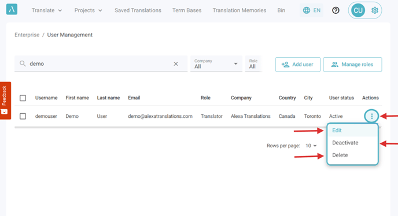Change Rows per page dropdown value
The image size is (398, 216).
pyautogui.click(x=311, y=146)
